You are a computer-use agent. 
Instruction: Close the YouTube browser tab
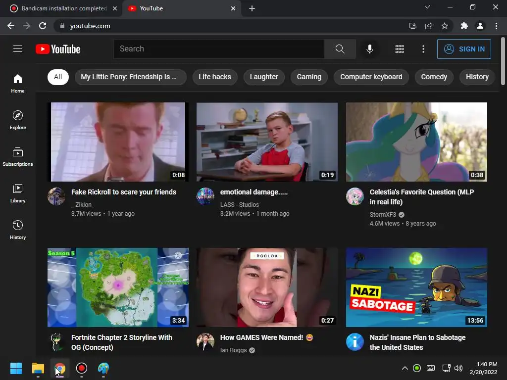(x=233, y=8)
